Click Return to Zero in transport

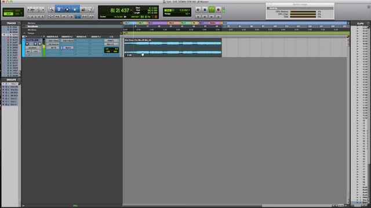(198, 17)
